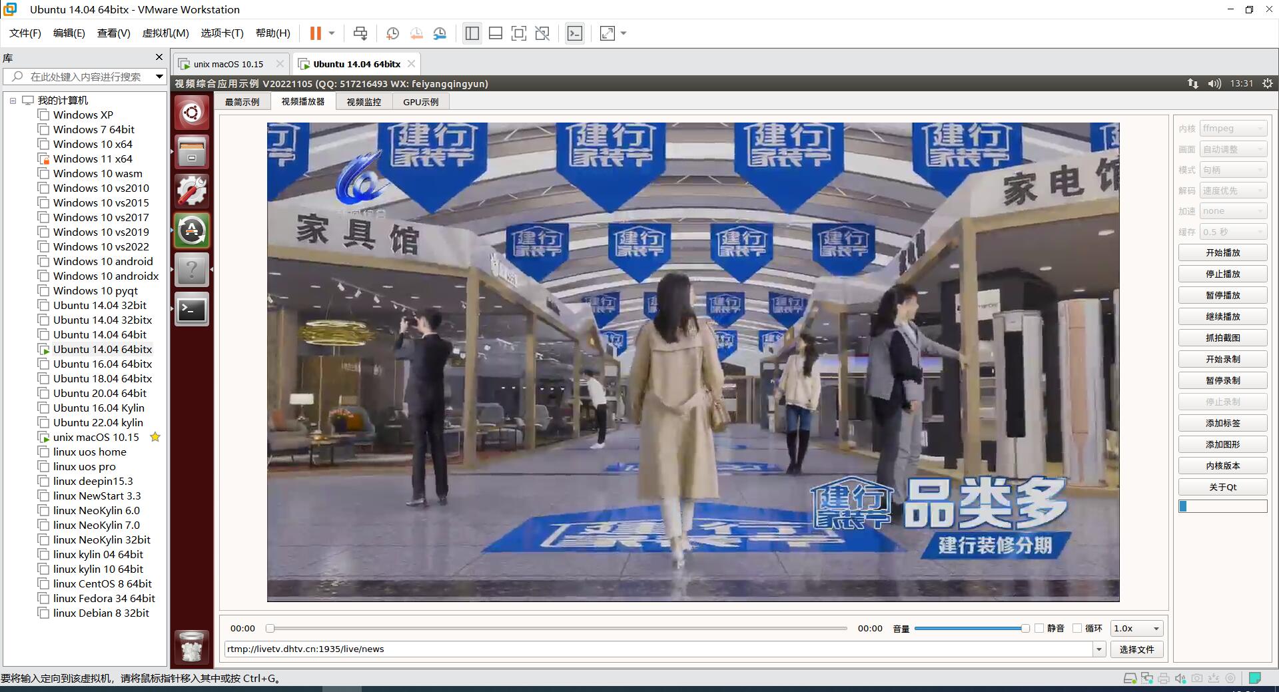Viewport: 1279px width, 692px height.
Task: Launch Terminal from Ubuntu launcher
Action: click(x=192, y=309)
